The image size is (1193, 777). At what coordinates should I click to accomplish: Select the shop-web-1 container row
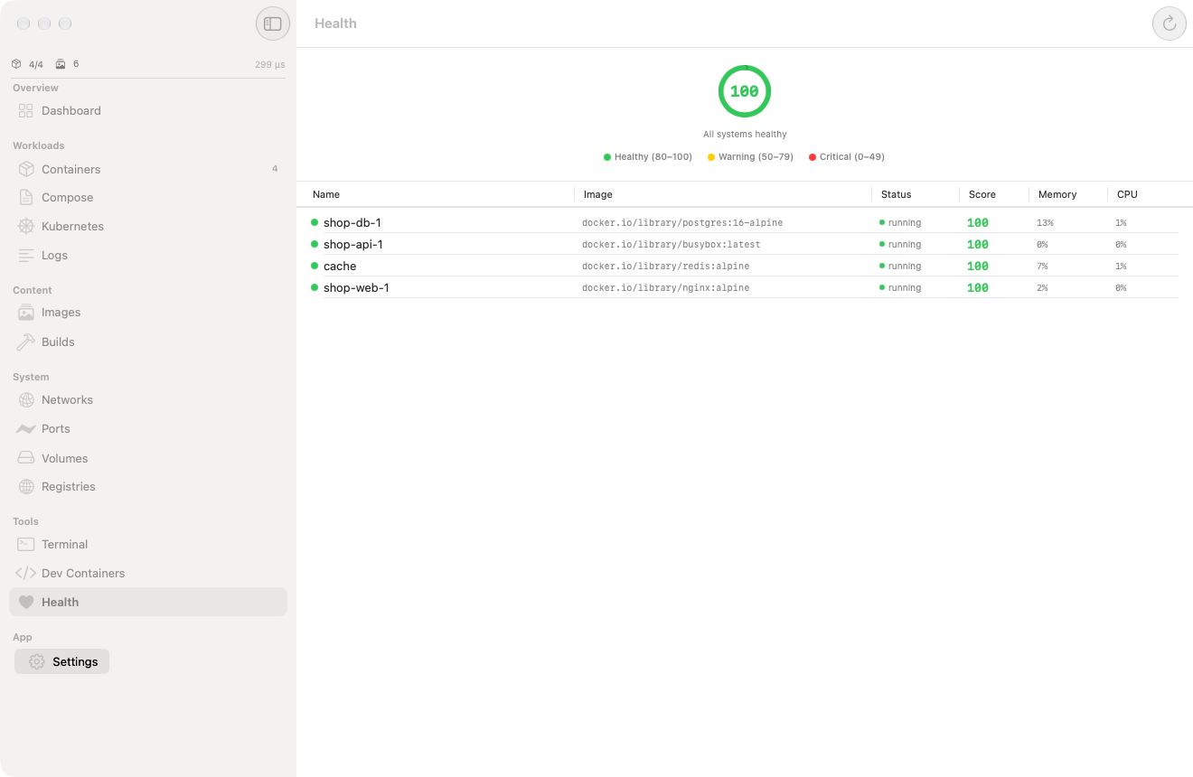[745, 287]
